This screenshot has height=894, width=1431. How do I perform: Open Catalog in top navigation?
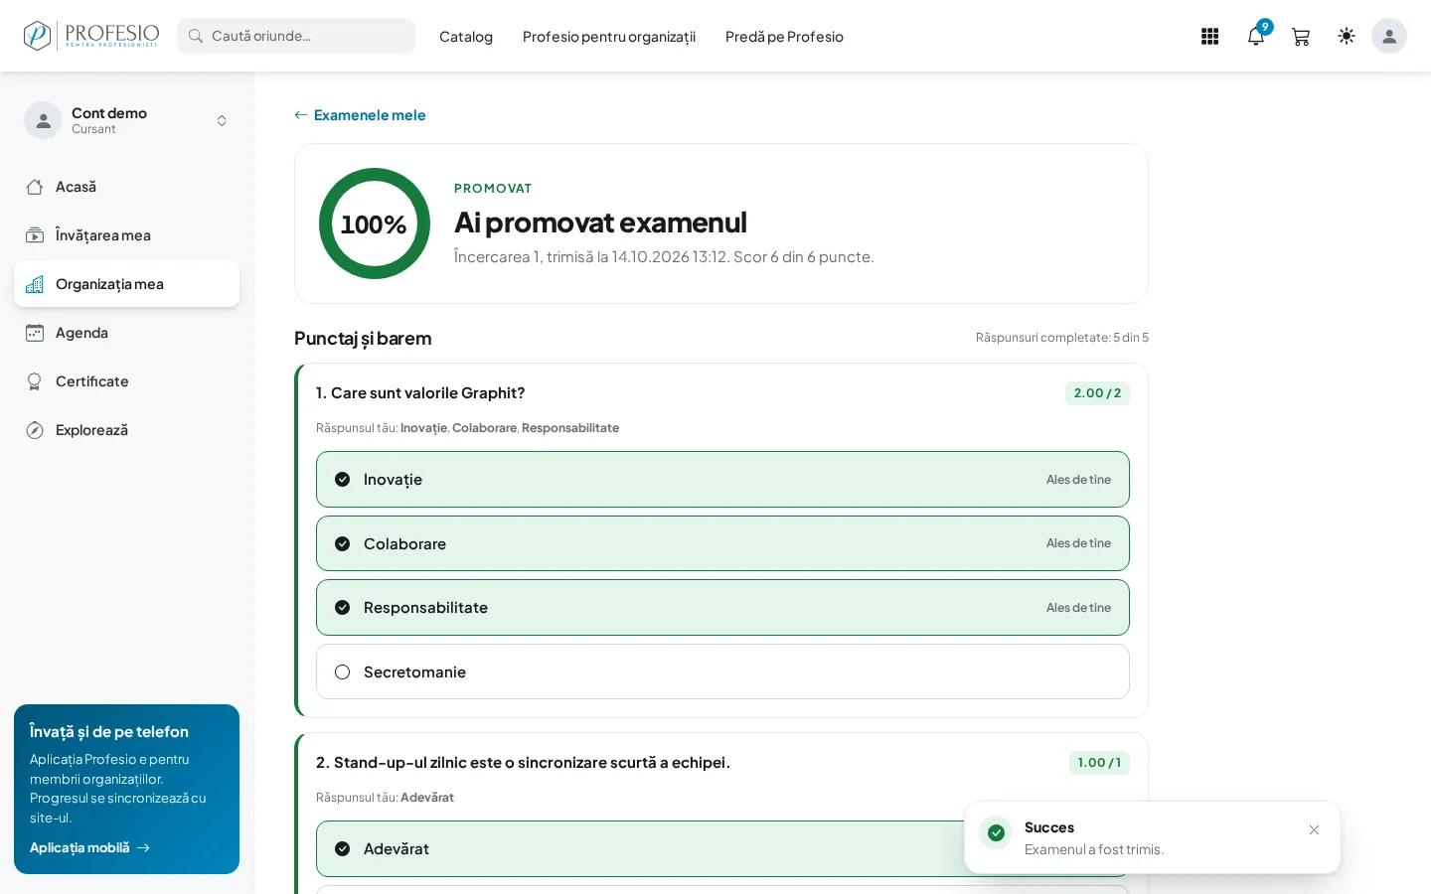(466, 37)
